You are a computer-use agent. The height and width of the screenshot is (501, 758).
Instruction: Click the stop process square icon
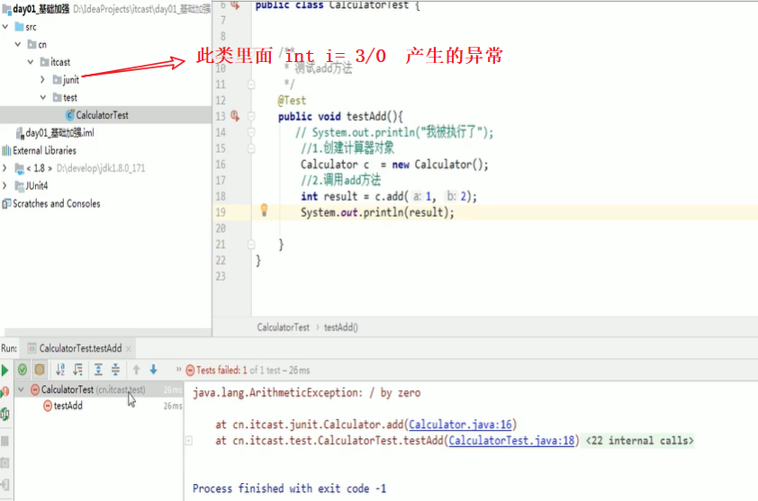(x=5, y=441)
